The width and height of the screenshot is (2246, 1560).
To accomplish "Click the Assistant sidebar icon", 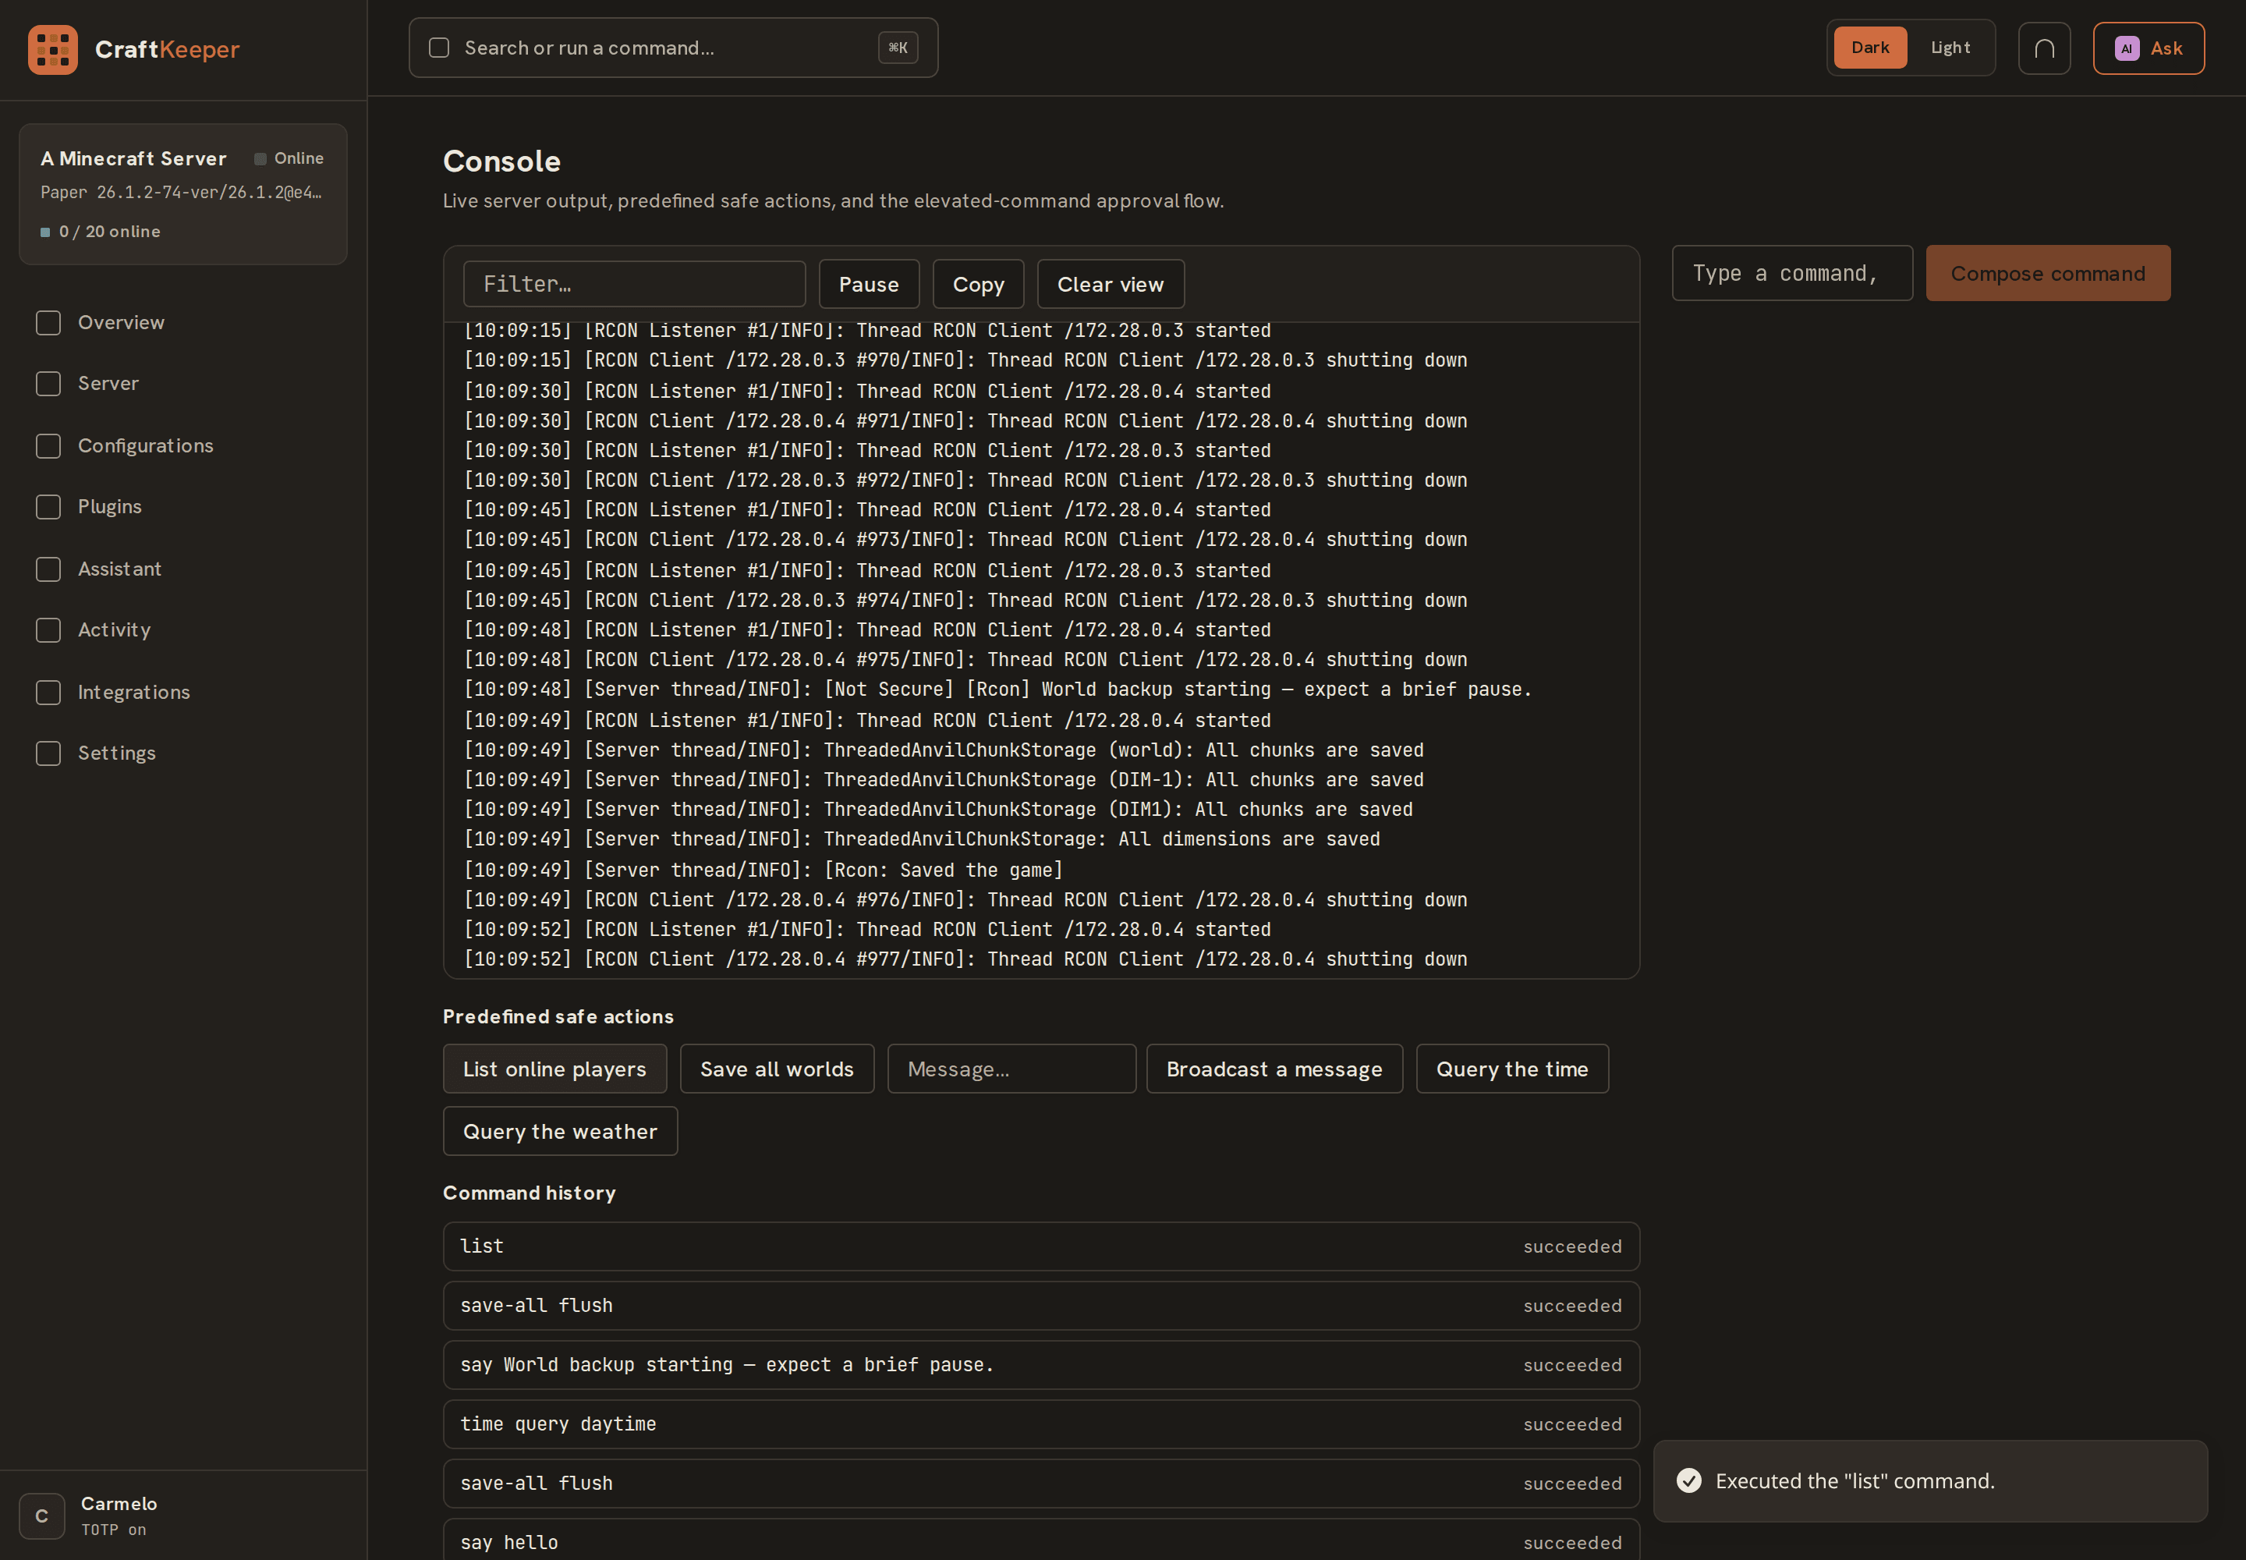I will (x=48, y=569).
